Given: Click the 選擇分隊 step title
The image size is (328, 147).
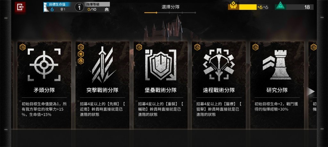Looking at the screenshot, I should (170, 7).
